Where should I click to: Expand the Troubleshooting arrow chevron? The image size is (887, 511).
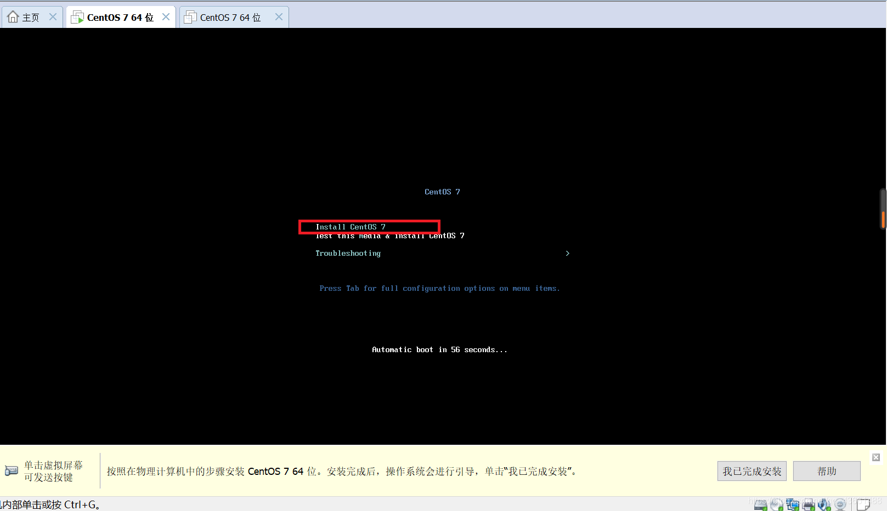pyautogui.click(x=567, y=253)
